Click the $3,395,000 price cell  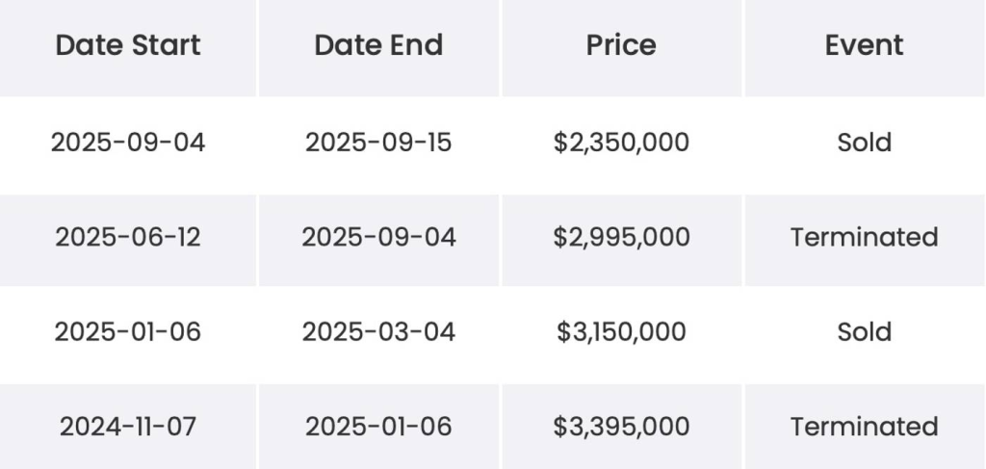(x=621, y=428)
